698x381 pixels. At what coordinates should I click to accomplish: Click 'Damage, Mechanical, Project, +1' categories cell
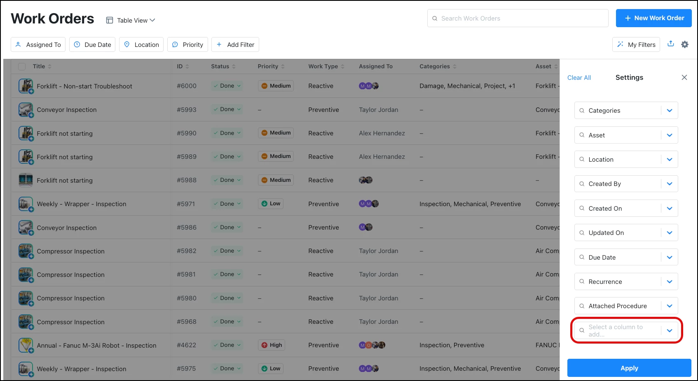[x=467, y=86]
